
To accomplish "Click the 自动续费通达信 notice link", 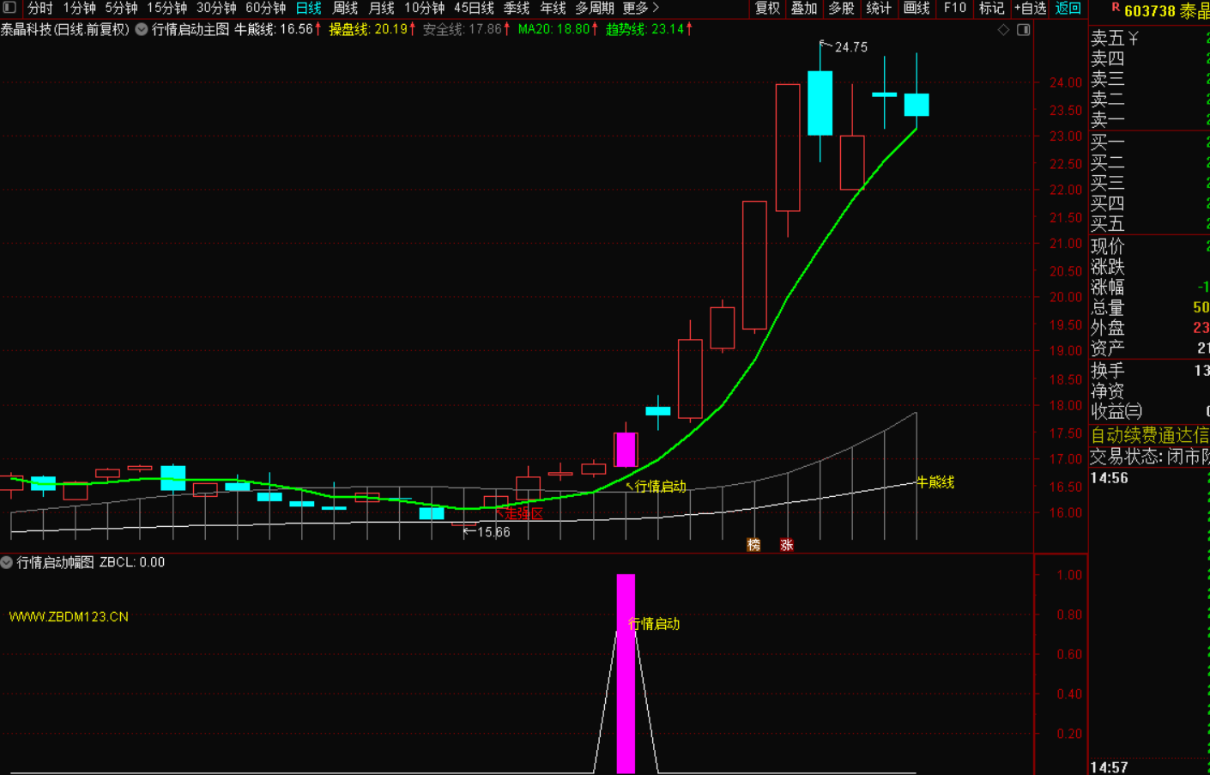I will [1149, 435].
